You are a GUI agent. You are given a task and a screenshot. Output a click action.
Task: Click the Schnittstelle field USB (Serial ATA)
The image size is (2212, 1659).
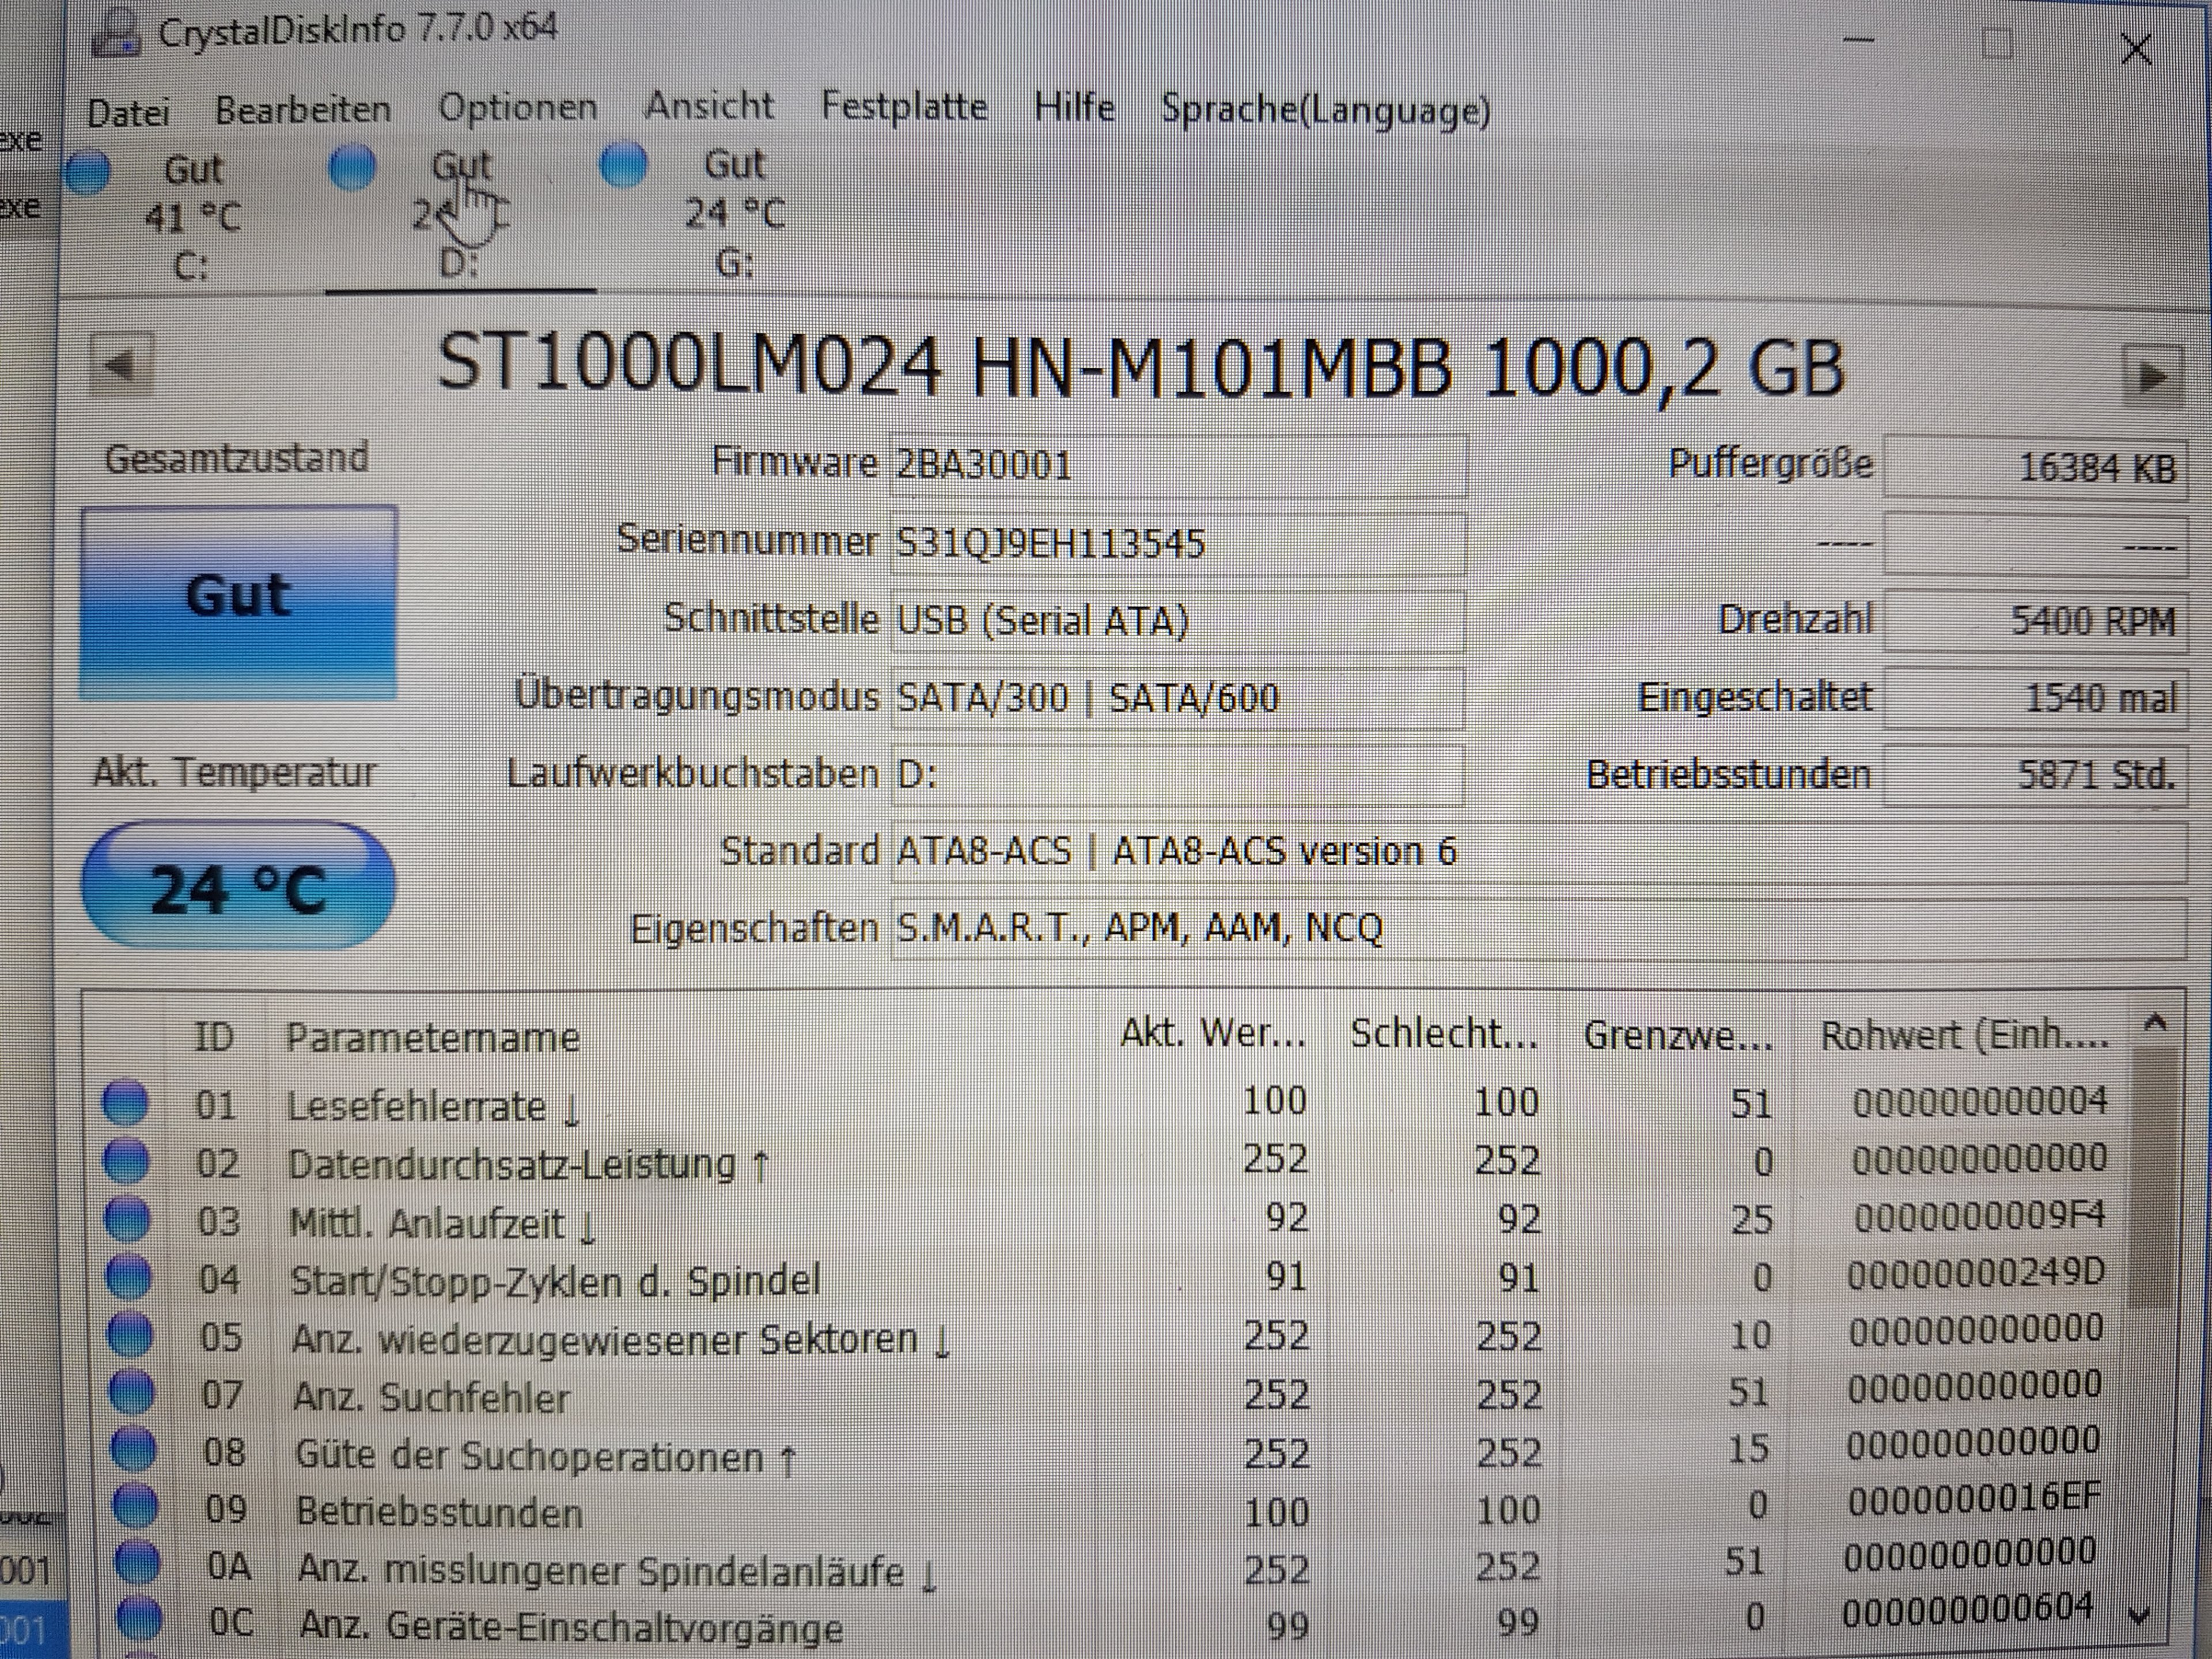click(x=1178, y=621)
